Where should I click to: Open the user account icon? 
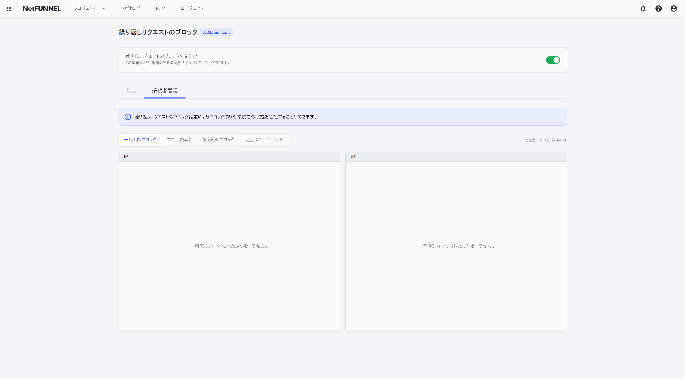[x=674, y=9]
